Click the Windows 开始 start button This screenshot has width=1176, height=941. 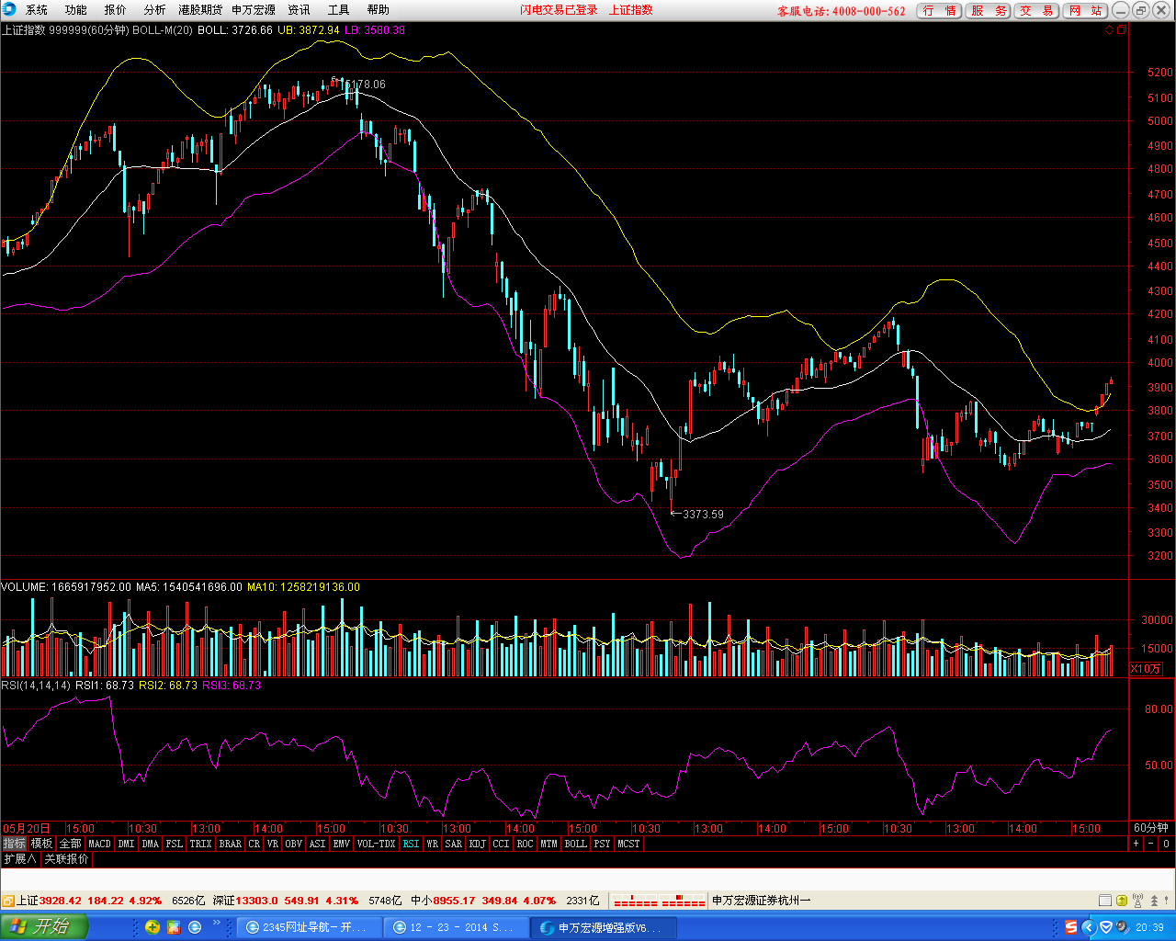43,927
